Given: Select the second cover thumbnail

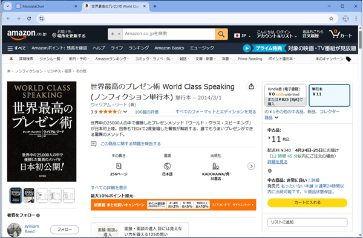Looking at the screenshot, I should click(29, 196).
